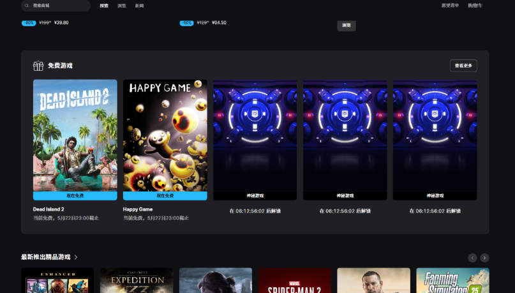Viewport: 515px width, 293px height.
Task: Click the second mystery game unlock countdown
Action: pyautogui.click(x=345, y=211)
